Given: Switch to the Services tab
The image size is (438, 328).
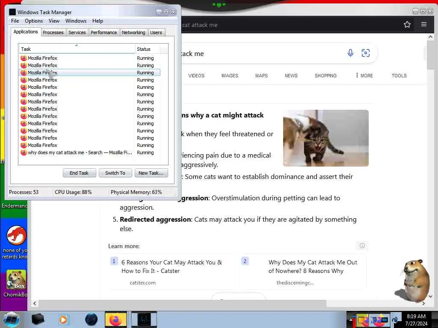Looking at the screenshot, I should coord(77,32).
